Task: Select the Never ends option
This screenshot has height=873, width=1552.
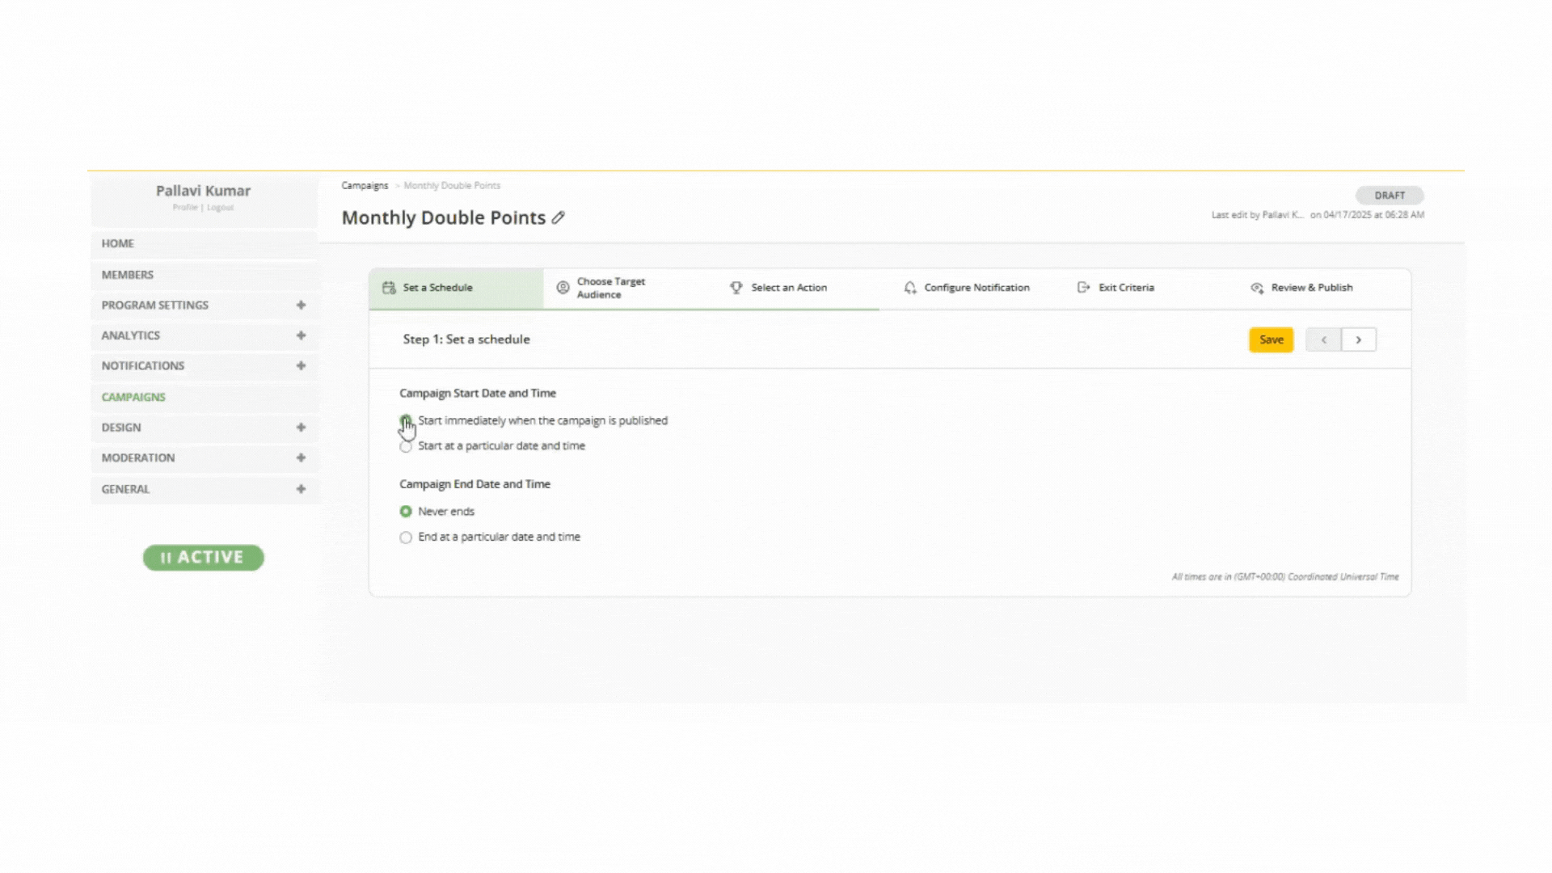Action: 406,512
